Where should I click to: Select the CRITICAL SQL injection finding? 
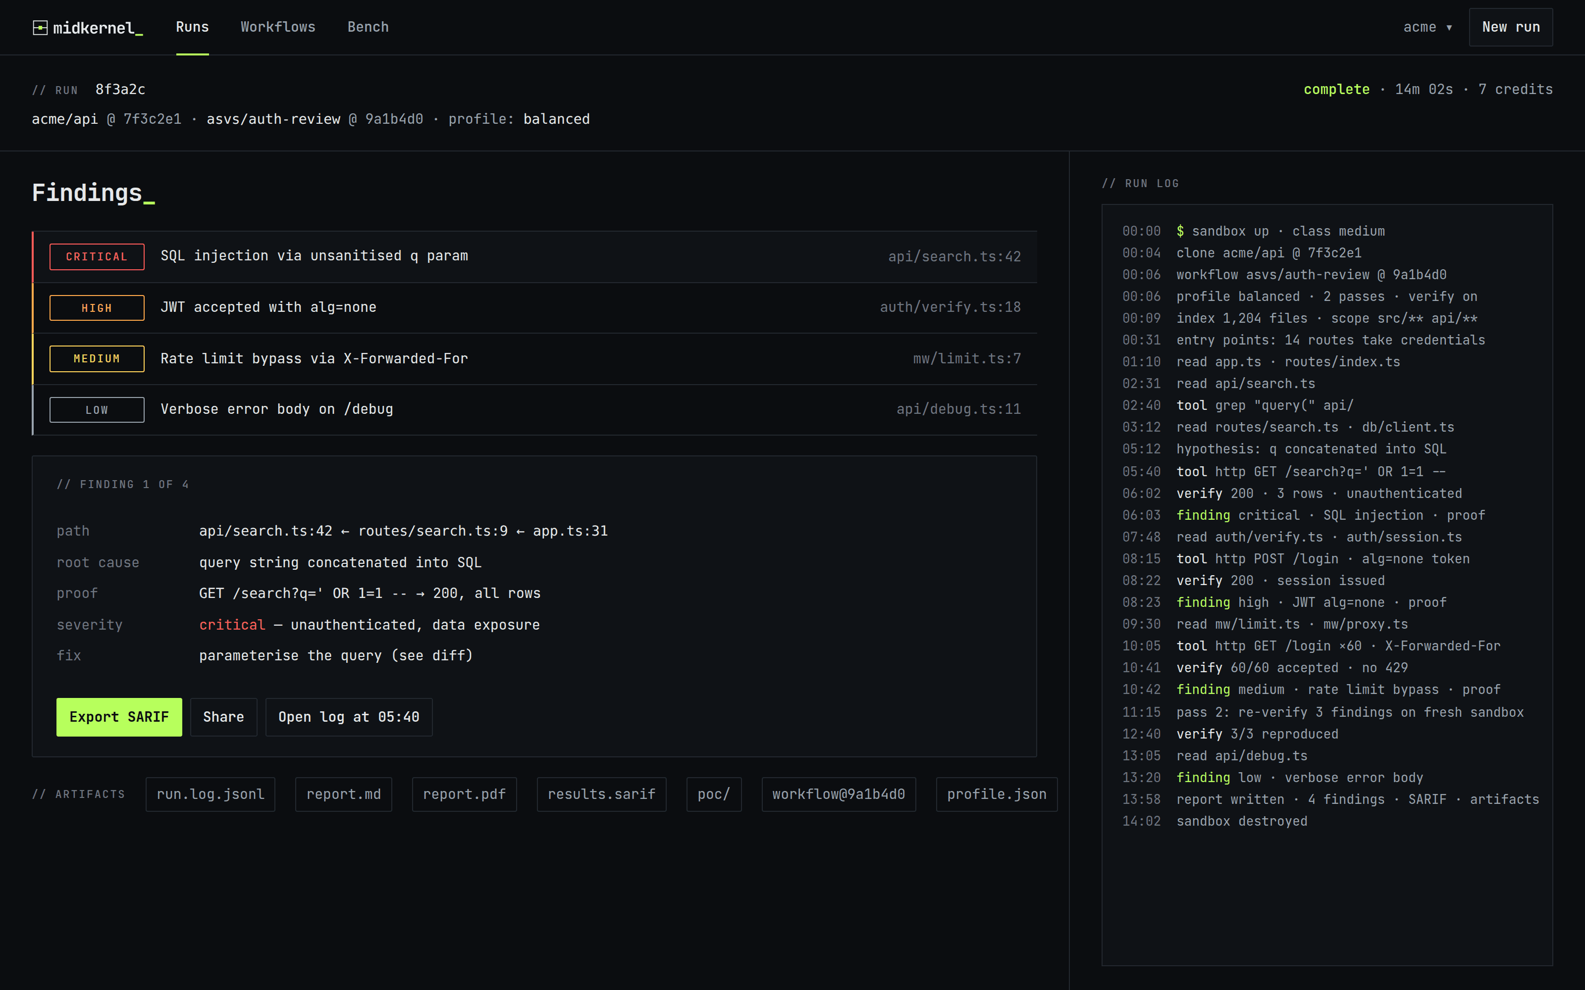[534, 257]
